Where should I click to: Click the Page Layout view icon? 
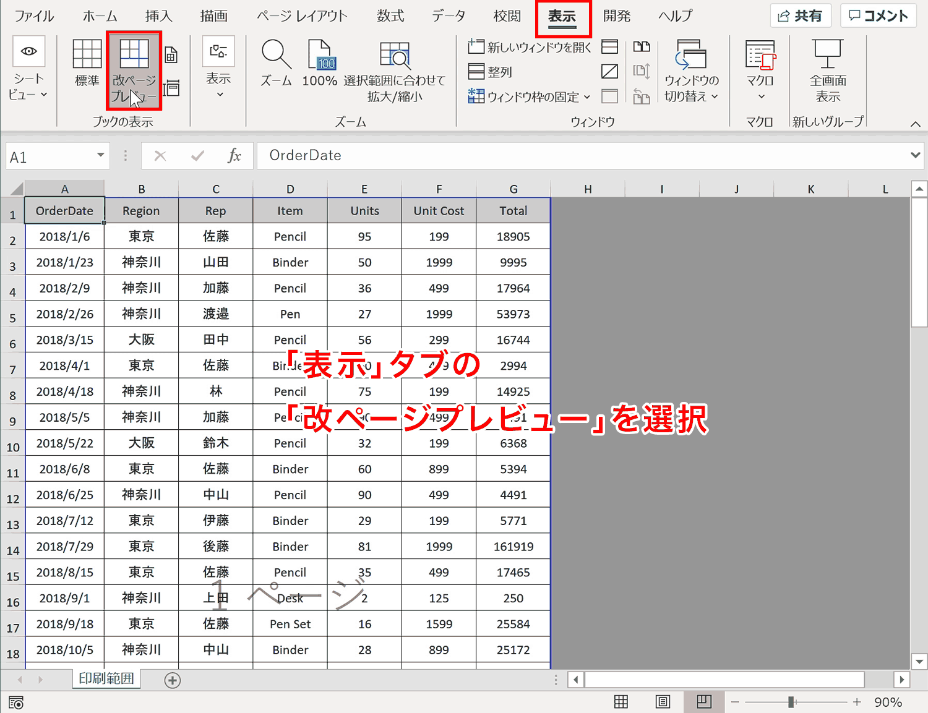[171, 55]
